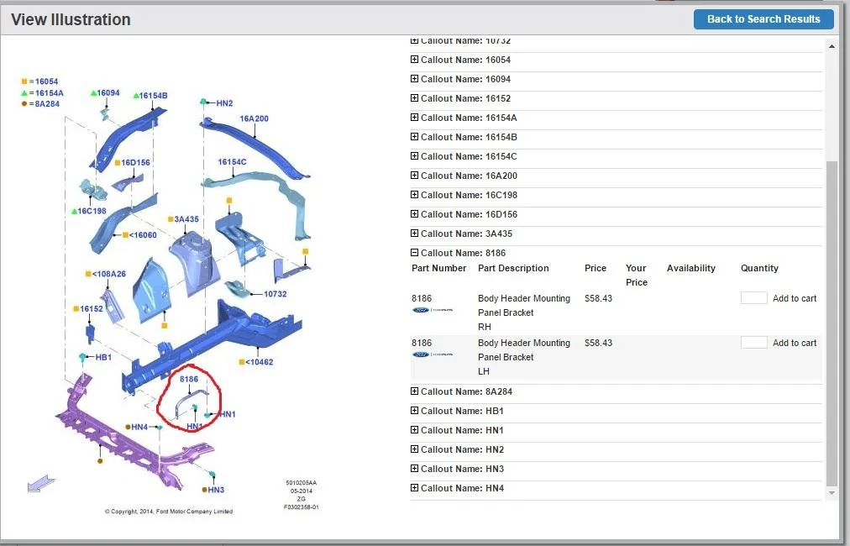Click quantity field for LH bracket
Screen dimensions: 850x546
753,342
